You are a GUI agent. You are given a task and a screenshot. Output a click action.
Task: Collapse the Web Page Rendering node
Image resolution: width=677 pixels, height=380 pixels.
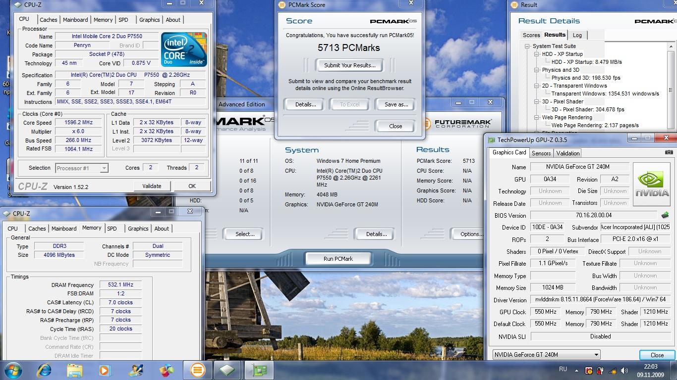(537, 117)
